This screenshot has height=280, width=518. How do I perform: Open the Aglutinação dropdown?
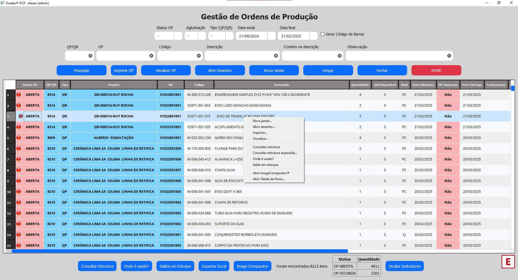pyautogui.click(x=202, y=36)
